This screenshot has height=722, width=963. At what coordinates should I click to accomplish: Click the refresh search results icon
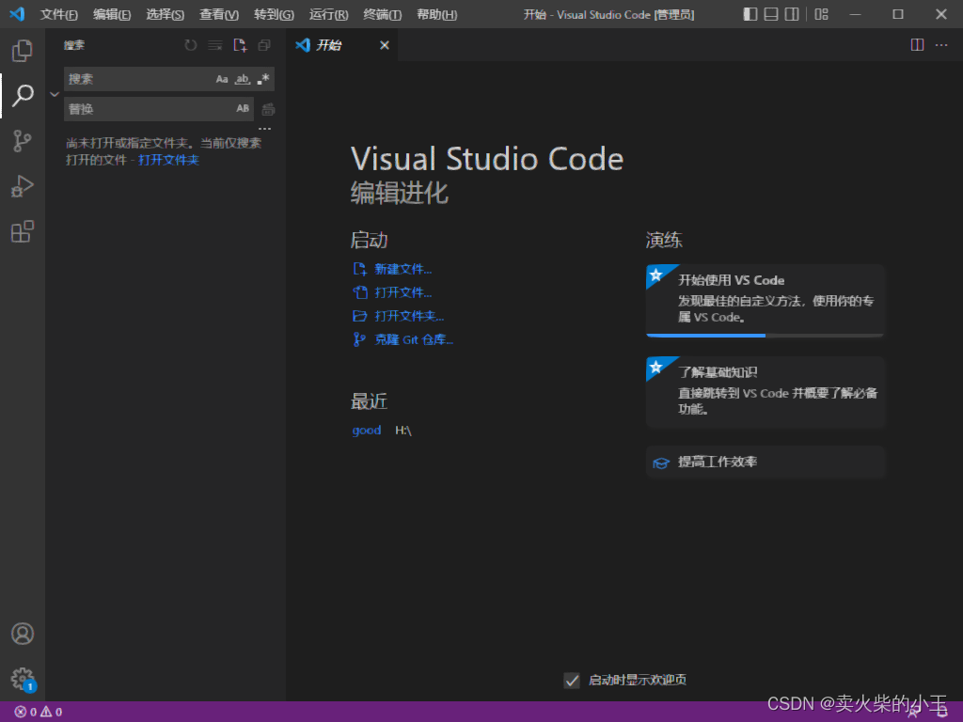click(x=191, y=45)
